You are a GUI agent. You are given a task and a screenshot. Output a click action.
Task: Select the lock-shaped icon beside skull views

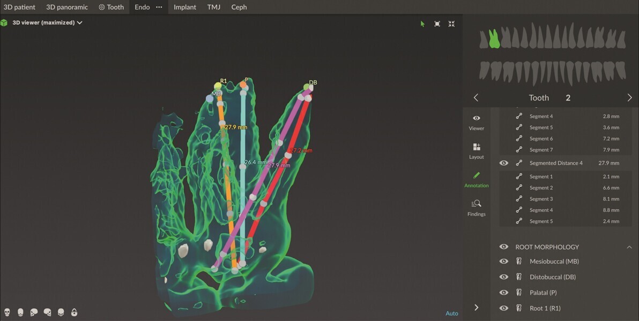(74, 312)
